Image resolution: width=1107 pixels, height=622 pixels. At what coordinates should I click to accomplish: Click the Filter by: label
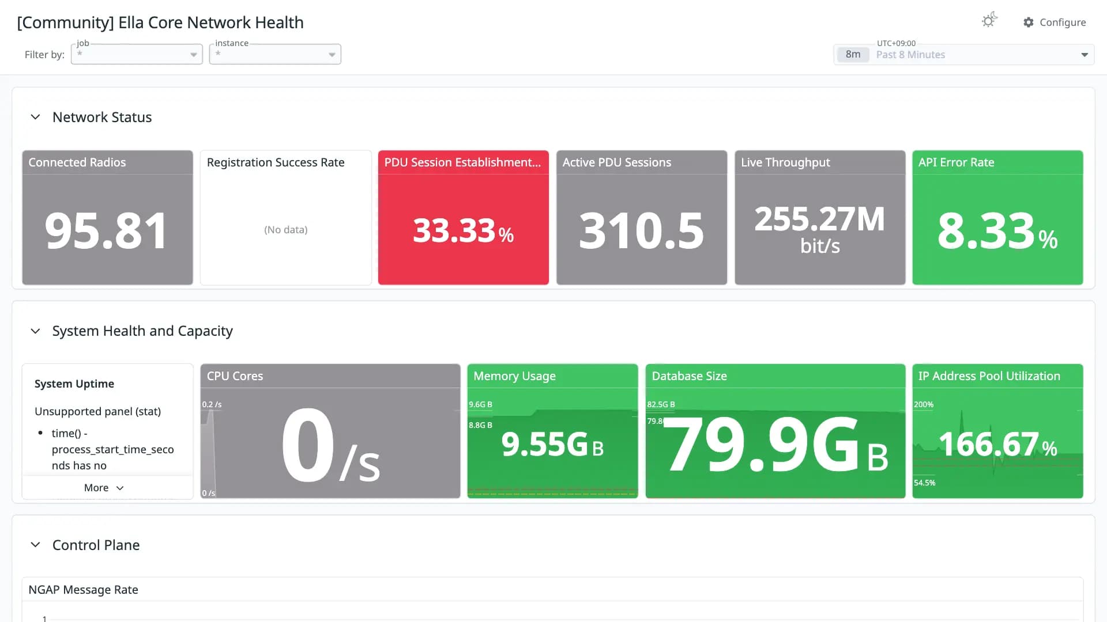point(44,55)
